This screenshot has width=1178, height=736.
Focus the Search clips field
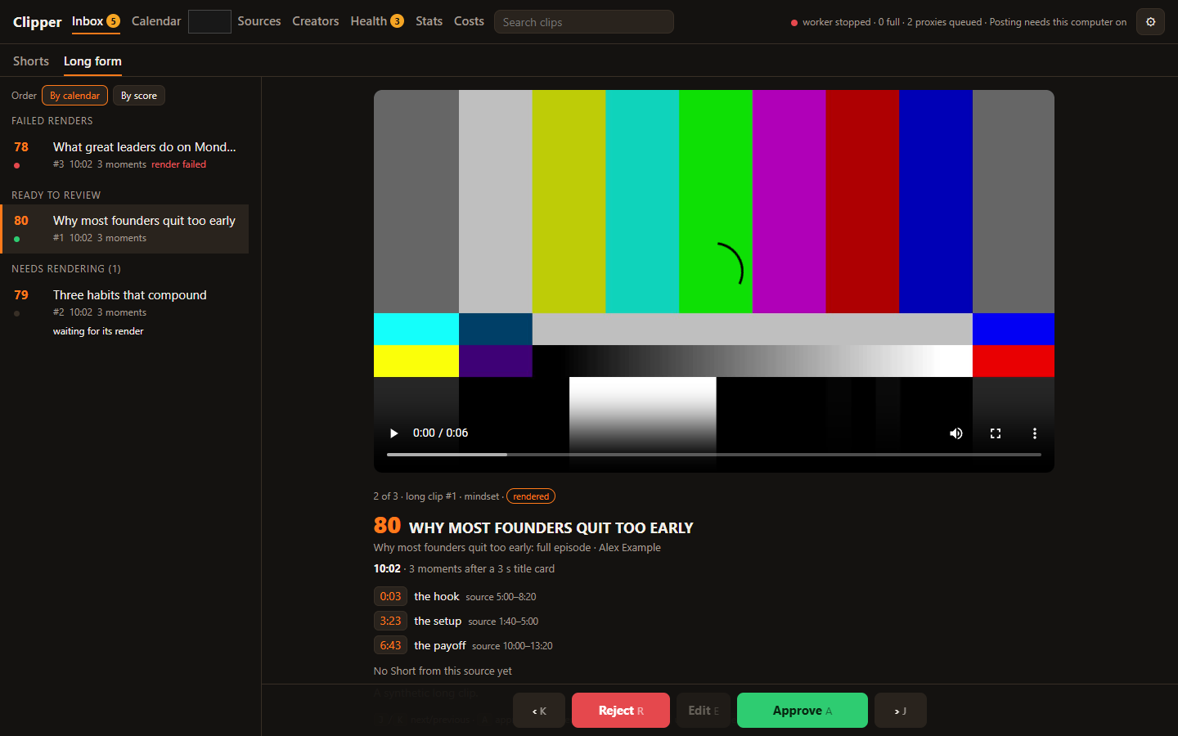pos(584,22)
